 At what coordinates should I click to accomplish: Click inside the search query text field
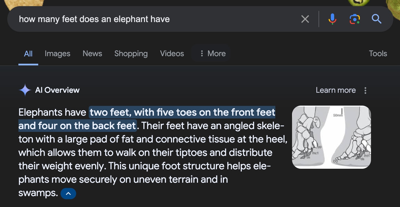(139, 19)
